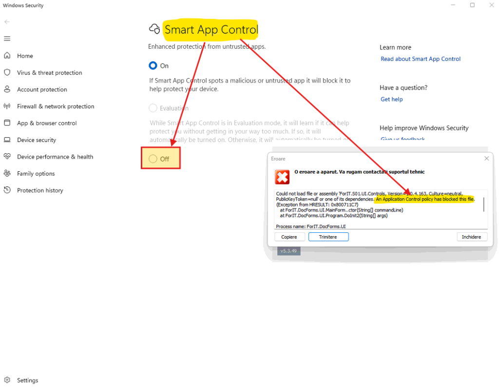Open Virus & threat protection shield icon
Viewport: 499px width, 389px height.
click(7, 72)
